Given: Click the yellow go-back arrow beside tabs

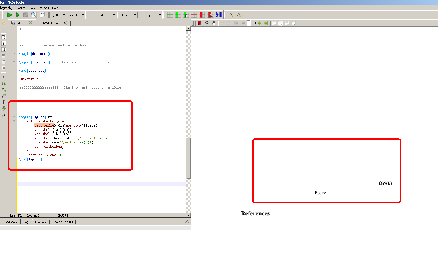Looking at the screenshot, I should (x=4, y=23).
